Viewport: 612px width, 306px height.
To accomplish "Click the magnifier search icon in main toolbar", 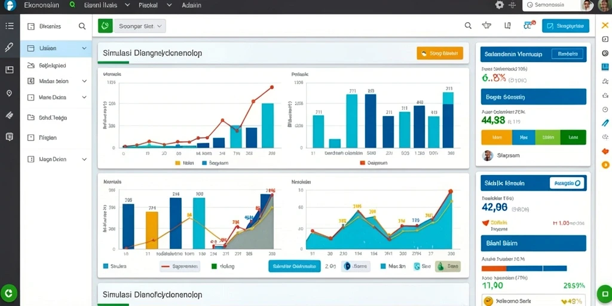I will [468, 26].
